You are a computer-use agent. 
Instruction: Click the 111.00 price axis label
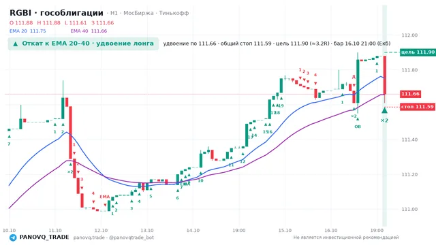point(409,210)
